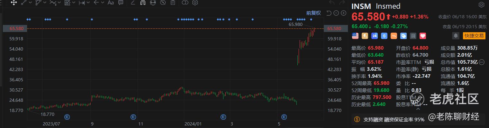Select the arrow annotation tool

[x=96, y=3]
